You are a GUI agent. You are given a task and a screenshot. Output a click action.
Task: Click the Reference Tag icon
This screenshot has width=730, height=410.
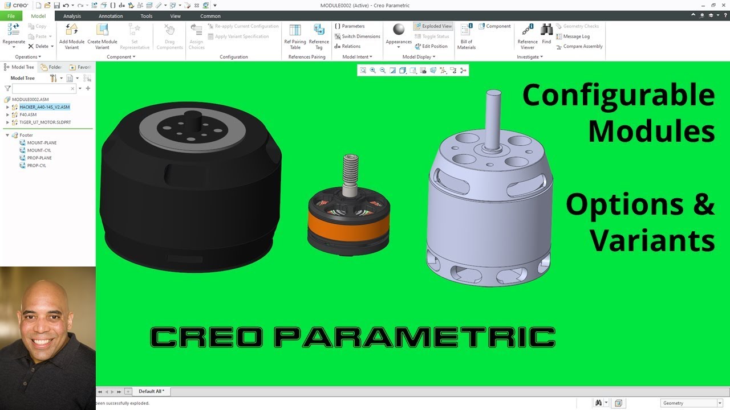(319, 30)
